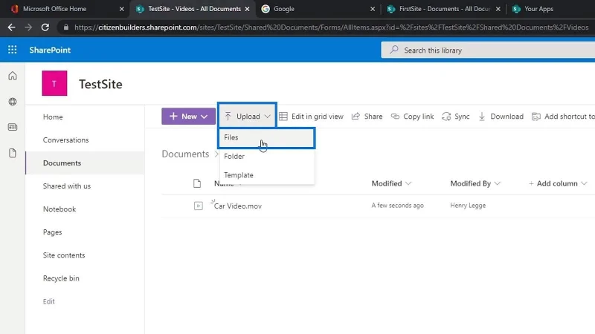Viewport: 595px width, 334px height.
Task: Click the file type column header icon
Action: (x=197, y=183)
